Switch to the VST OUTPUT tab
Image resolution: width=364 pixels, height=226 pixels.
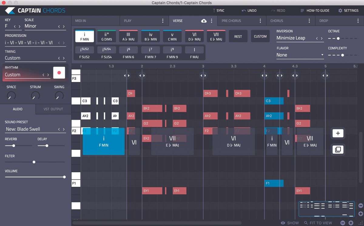tap(53, 109)
